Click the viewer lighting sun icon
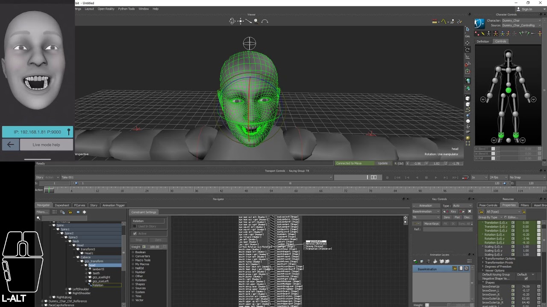This screenshot has height=307, width=547. click(x=468, y=138)
